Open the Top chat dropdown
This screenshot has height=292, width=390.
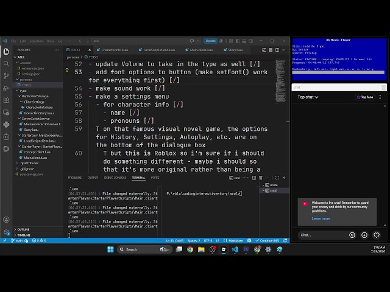pyautogui.click(x=308, y=97)
